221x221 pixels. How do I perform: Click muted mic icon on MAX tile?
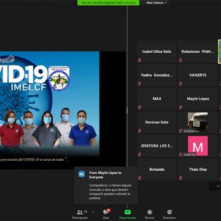coord(139,107)
